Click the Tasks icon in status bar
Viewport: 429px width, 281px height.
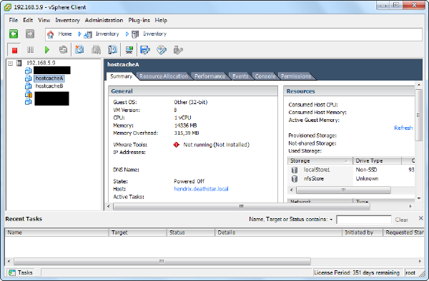point(11,272)
